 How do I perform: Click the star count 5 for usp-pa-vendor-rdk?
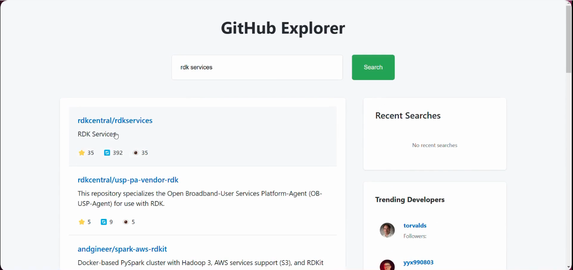click(89, 222)
